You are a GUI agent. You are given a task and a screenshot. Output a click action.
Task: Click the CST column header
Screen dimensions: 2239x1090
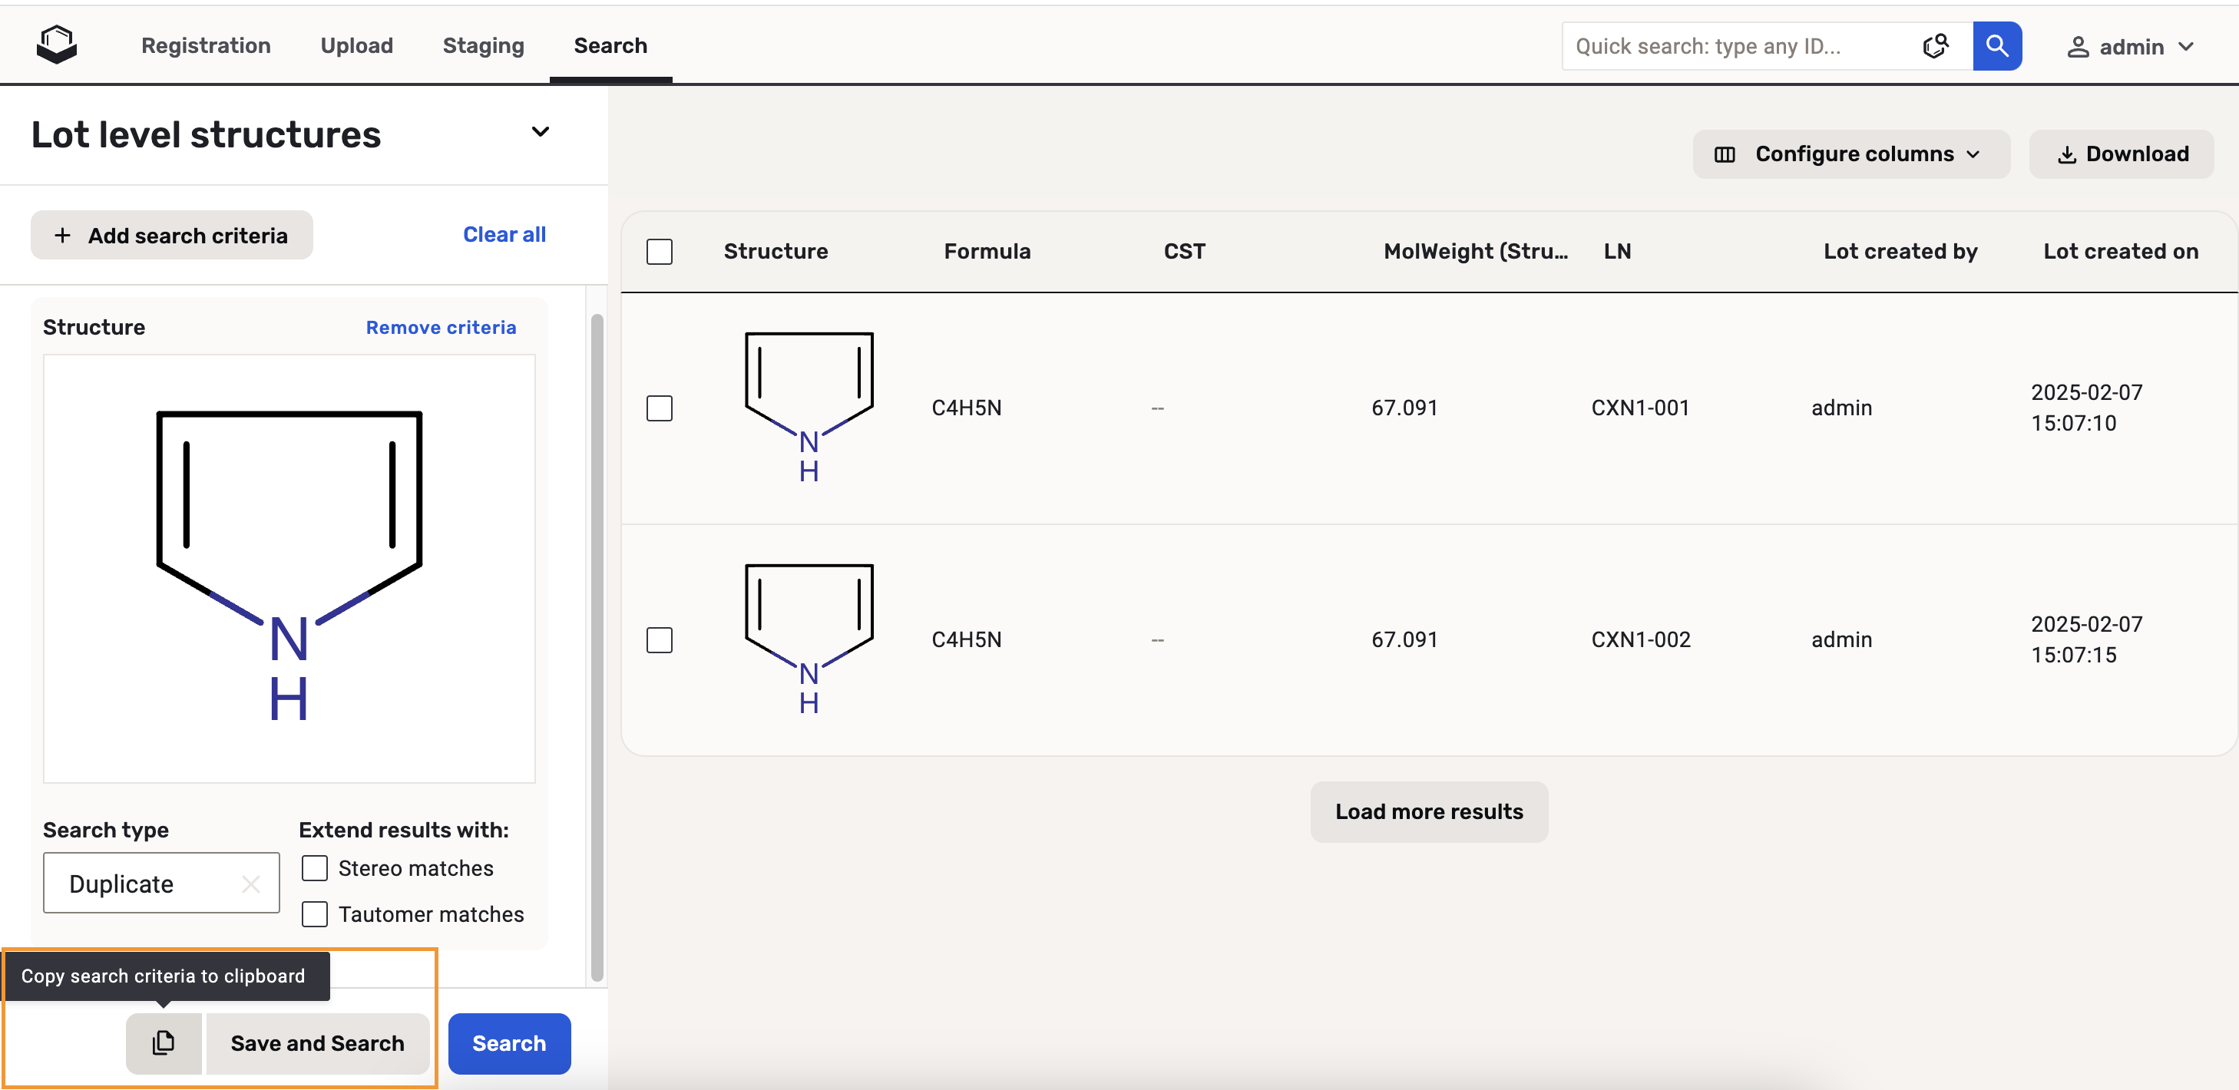click(x=1184, y=251)
